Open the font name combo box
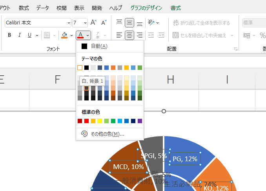 coord(38,23)
